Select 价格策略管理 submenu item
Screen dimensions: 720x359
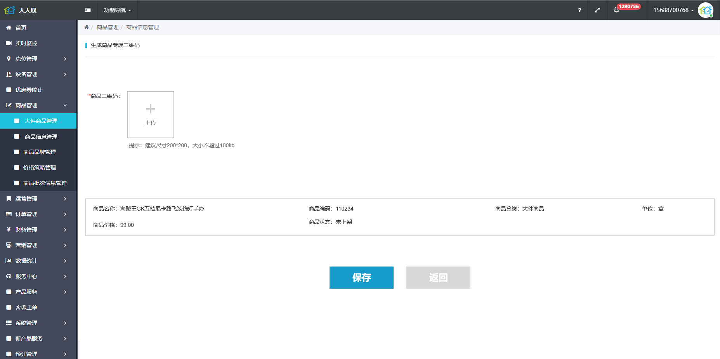tap(40, 167)
